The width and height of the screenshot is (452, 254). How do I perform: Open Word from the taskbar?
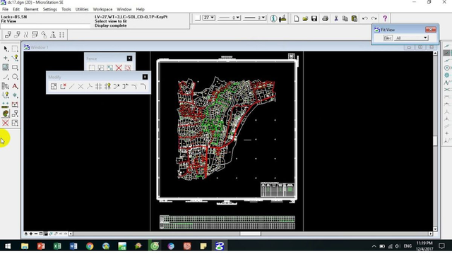73,246
